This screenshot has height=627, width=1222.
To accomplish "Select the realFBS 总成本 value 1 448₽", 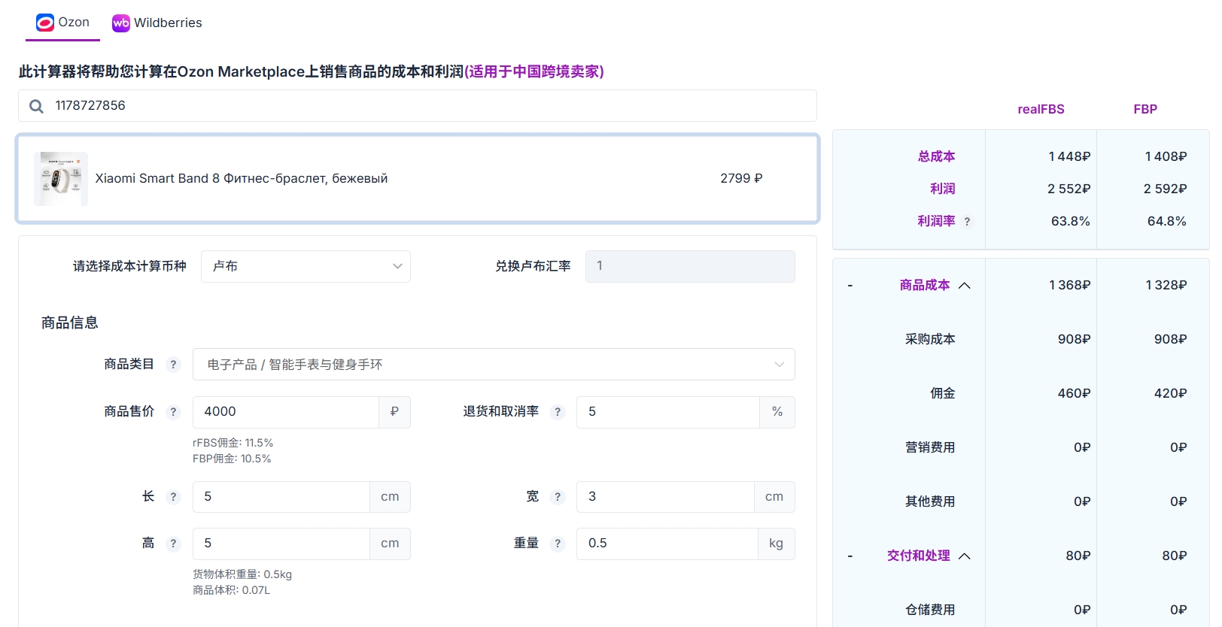I will pyautogui.click(x=1069, y=156).
